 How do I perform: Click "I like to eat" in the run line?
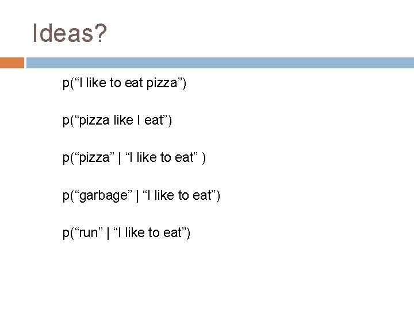pyautogui.click(x=148, y=233)
